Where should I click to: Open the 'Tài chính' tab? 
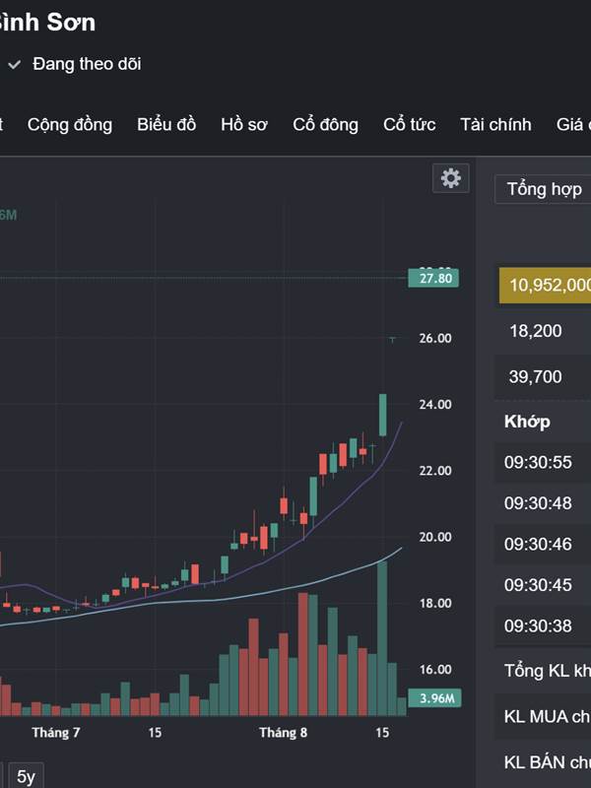coord(496,125)
